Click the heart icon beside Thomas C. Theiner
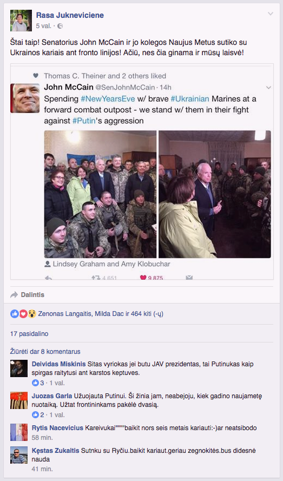Screen dimensions: 283x481 36,75
